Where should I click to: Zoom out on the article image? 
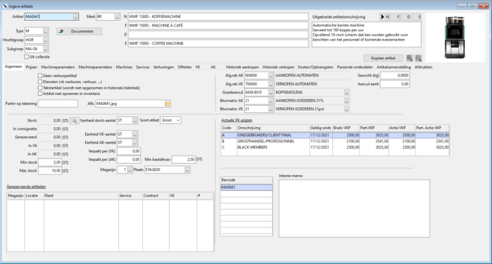[x=418, y=58]
